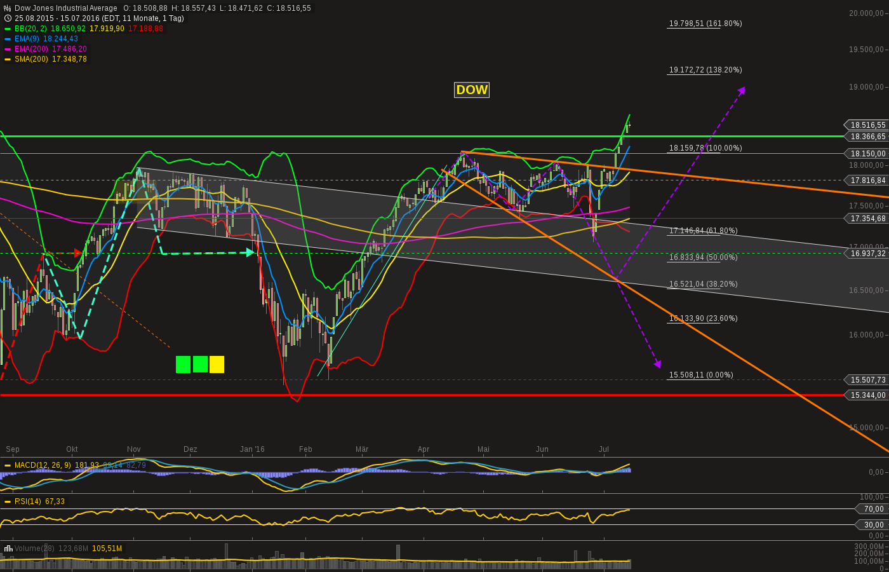889x572 pixels.
Task: Select the 17.146,84 (61.80%) Fibonacci label
Action: (x=704, y=231)
